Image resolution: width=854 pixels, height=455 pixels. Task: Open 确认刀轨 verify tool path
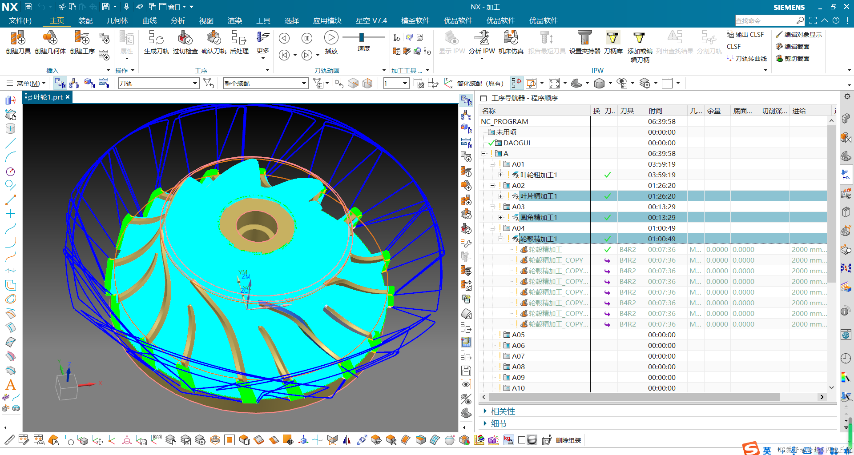(x=213, y=43)
